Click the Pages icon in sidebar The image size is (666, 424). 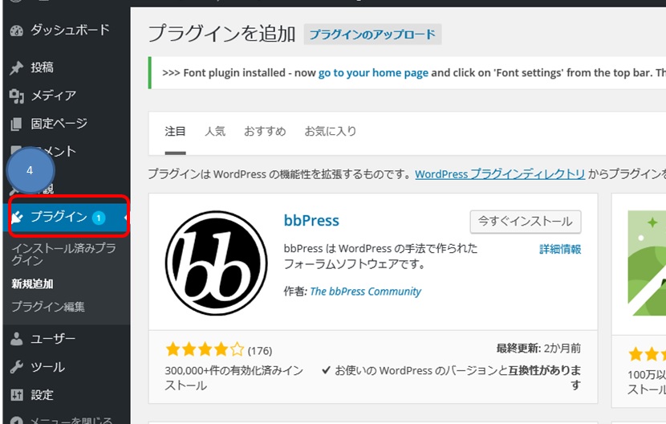pos(17,124)
